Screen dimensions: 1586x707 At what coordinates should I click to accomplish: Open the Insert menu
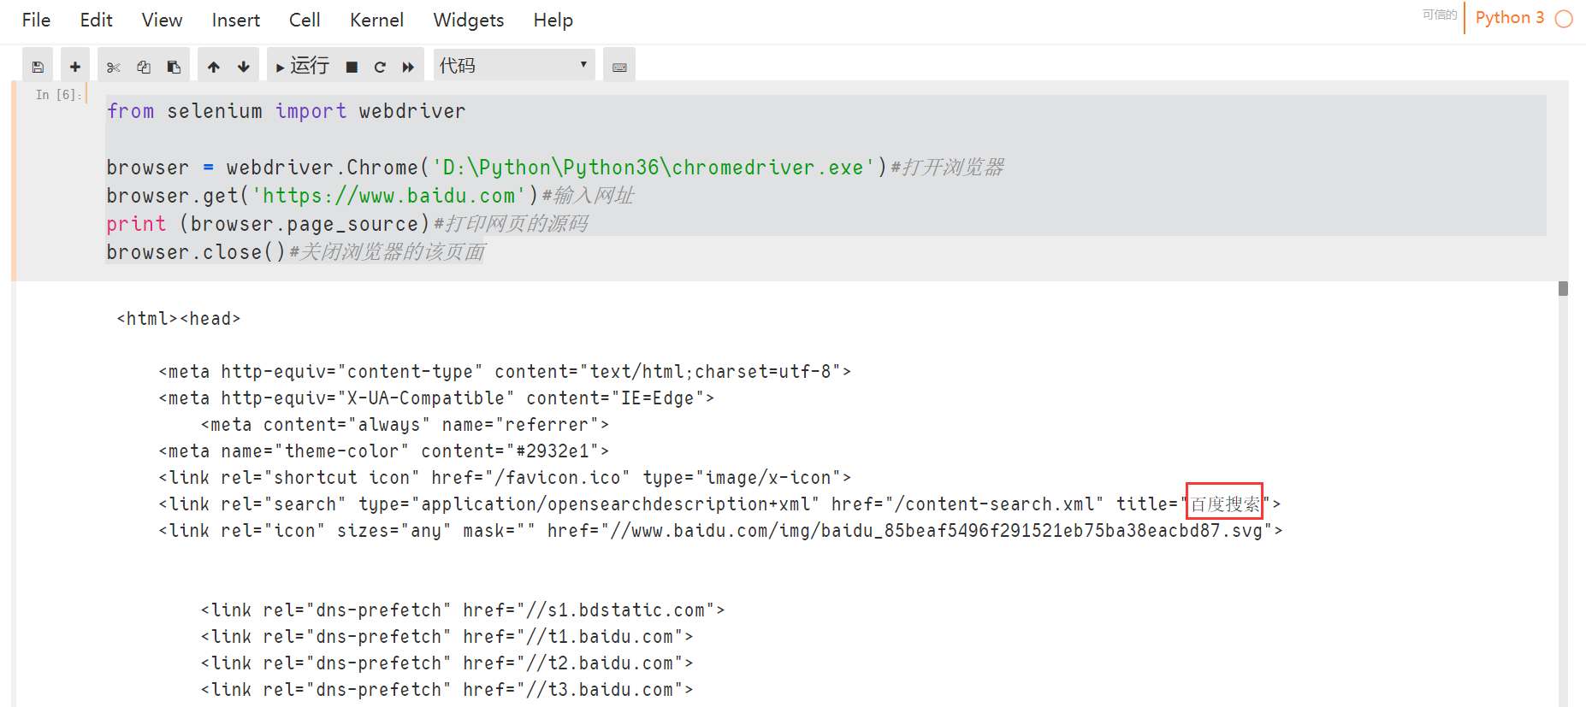[x=236, y=20]
